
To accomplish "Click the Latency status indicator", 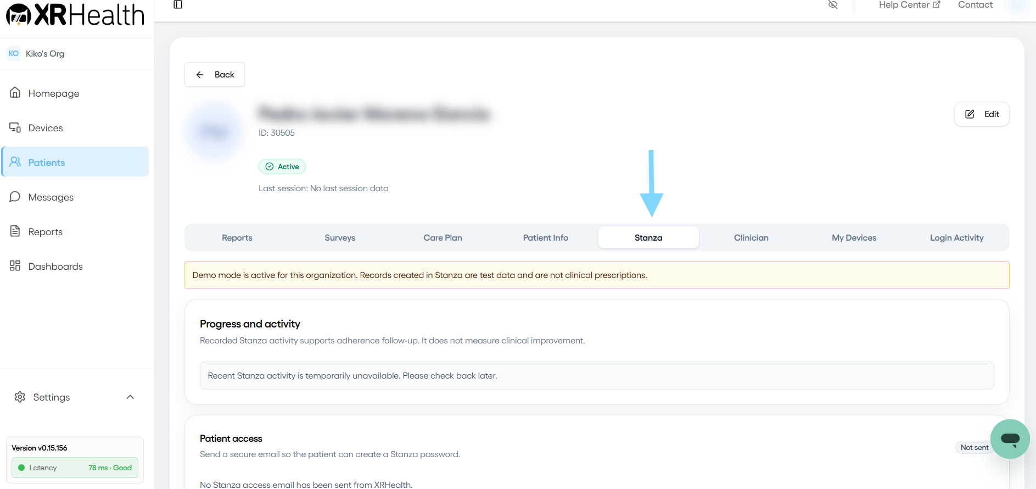I will click(x=75, y=468).
